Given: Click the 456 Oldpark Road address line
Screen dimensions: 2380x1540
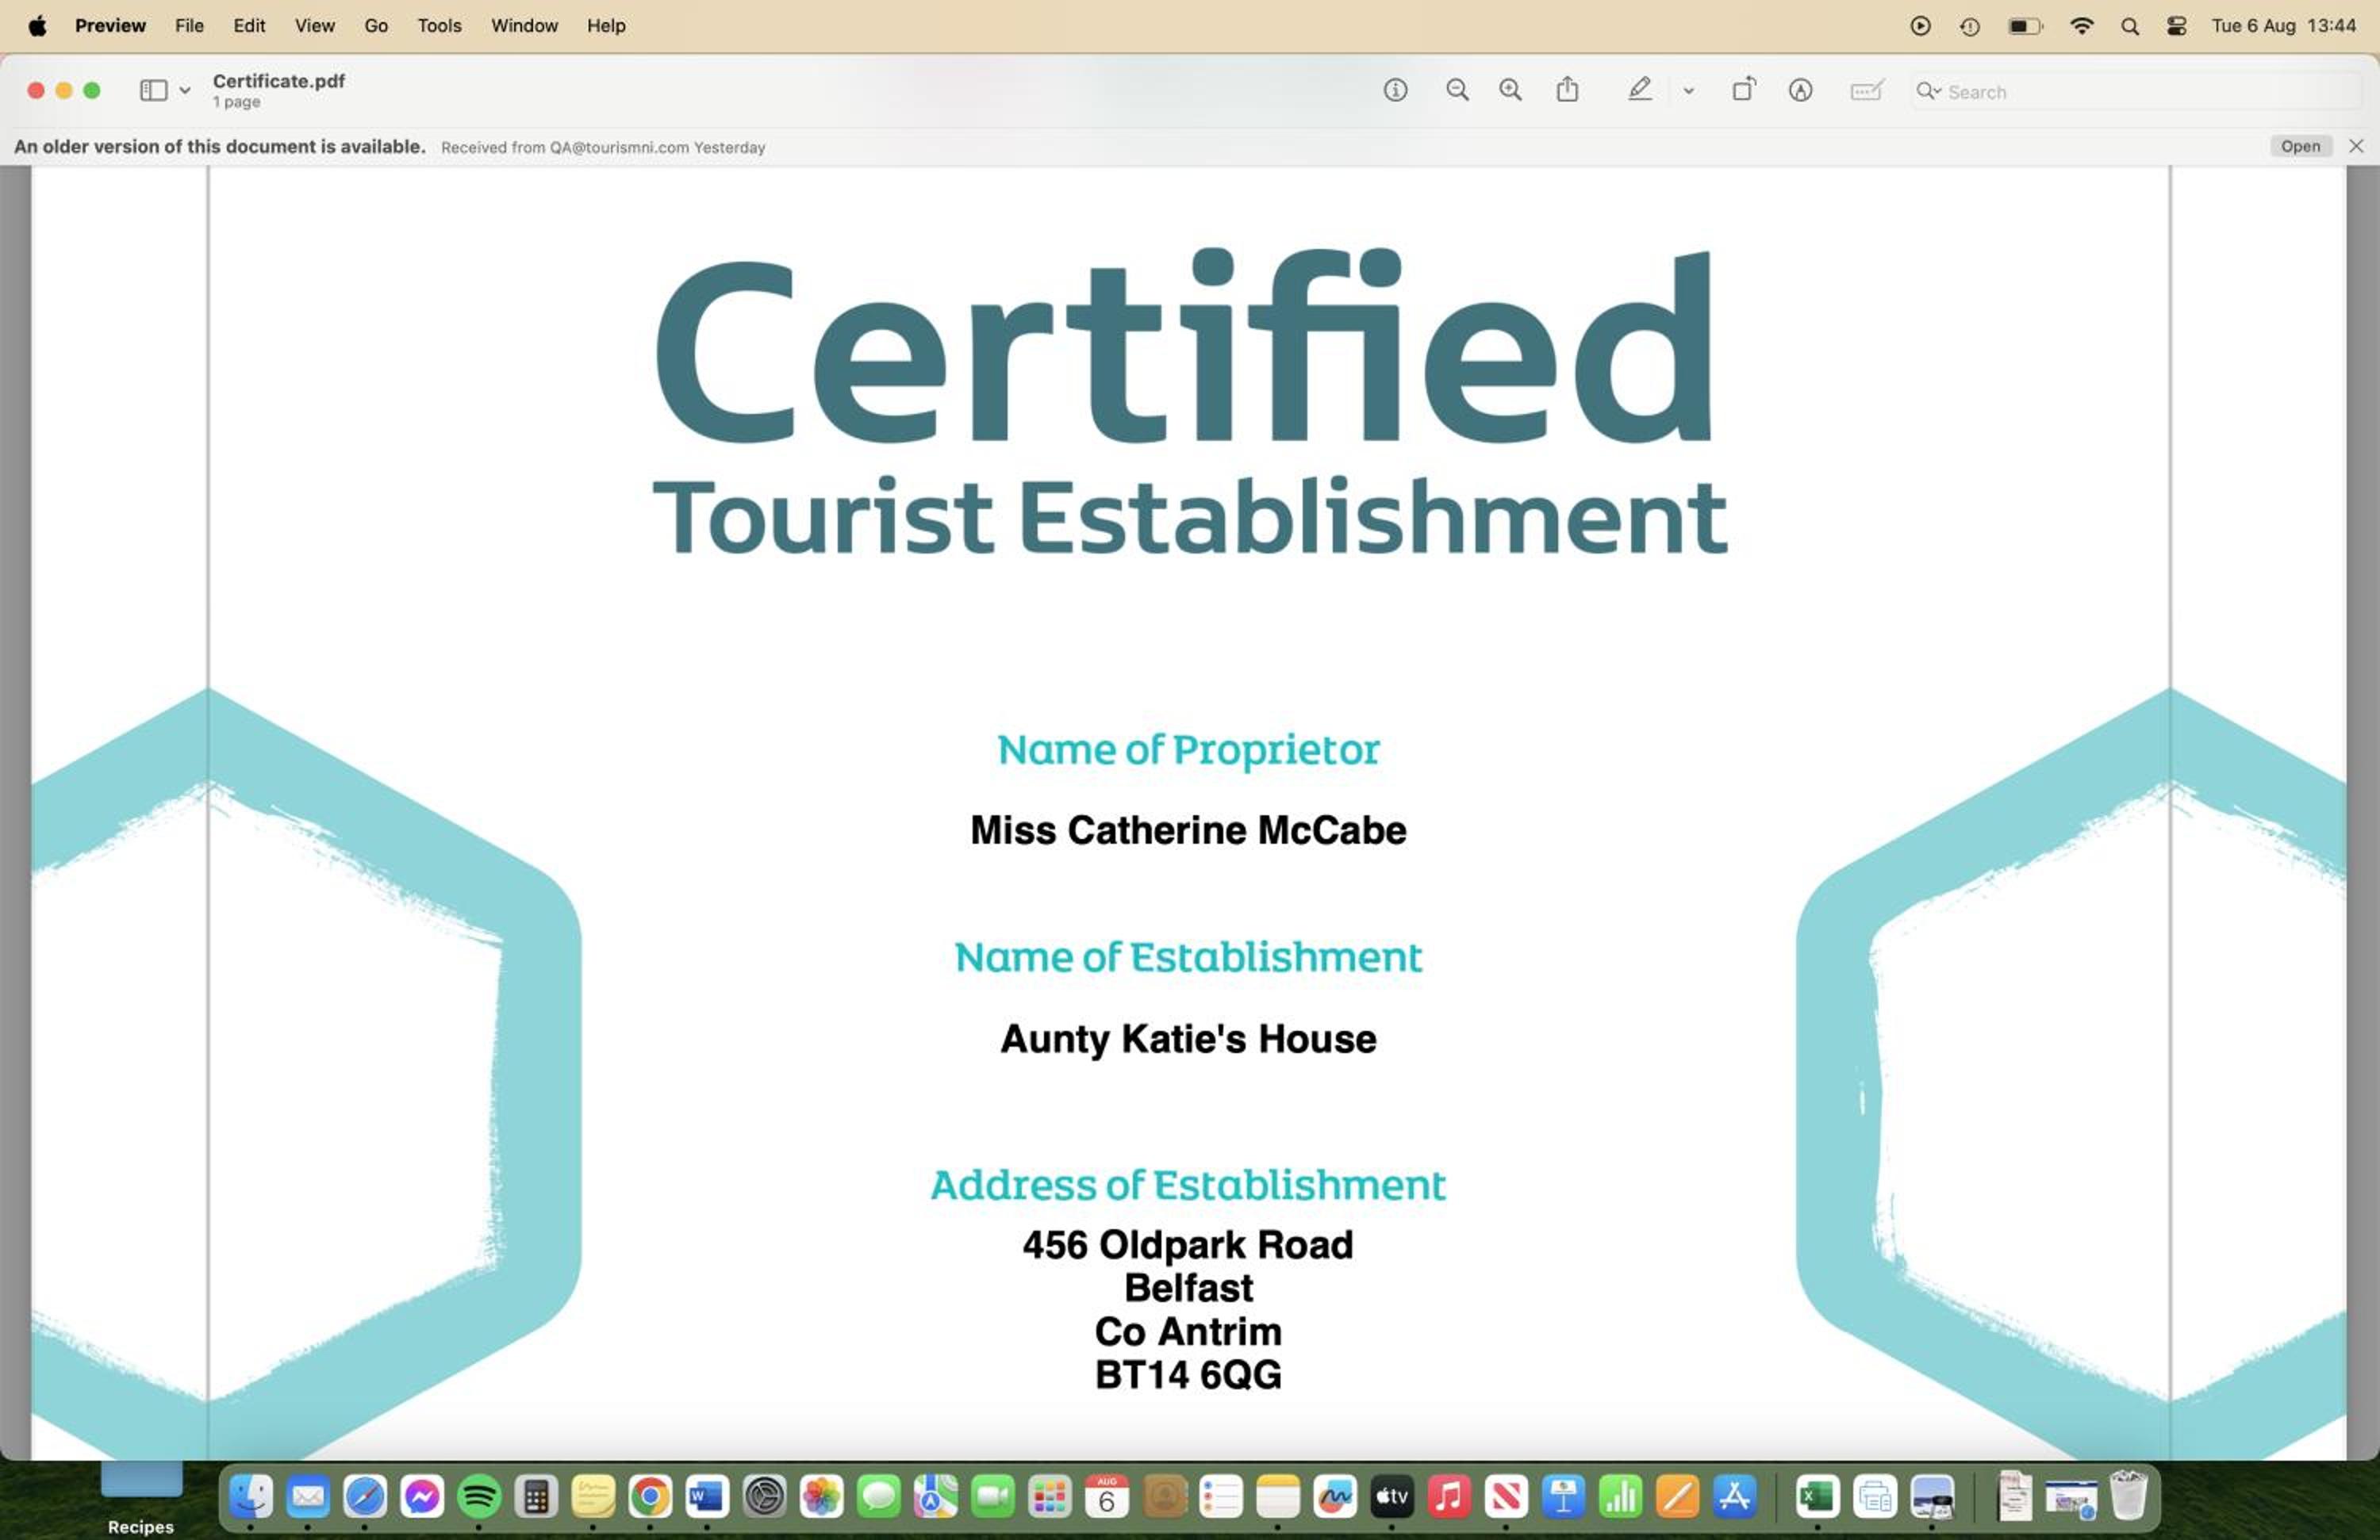Looking at the screenshot, I should click(x=1188, y=1245).
